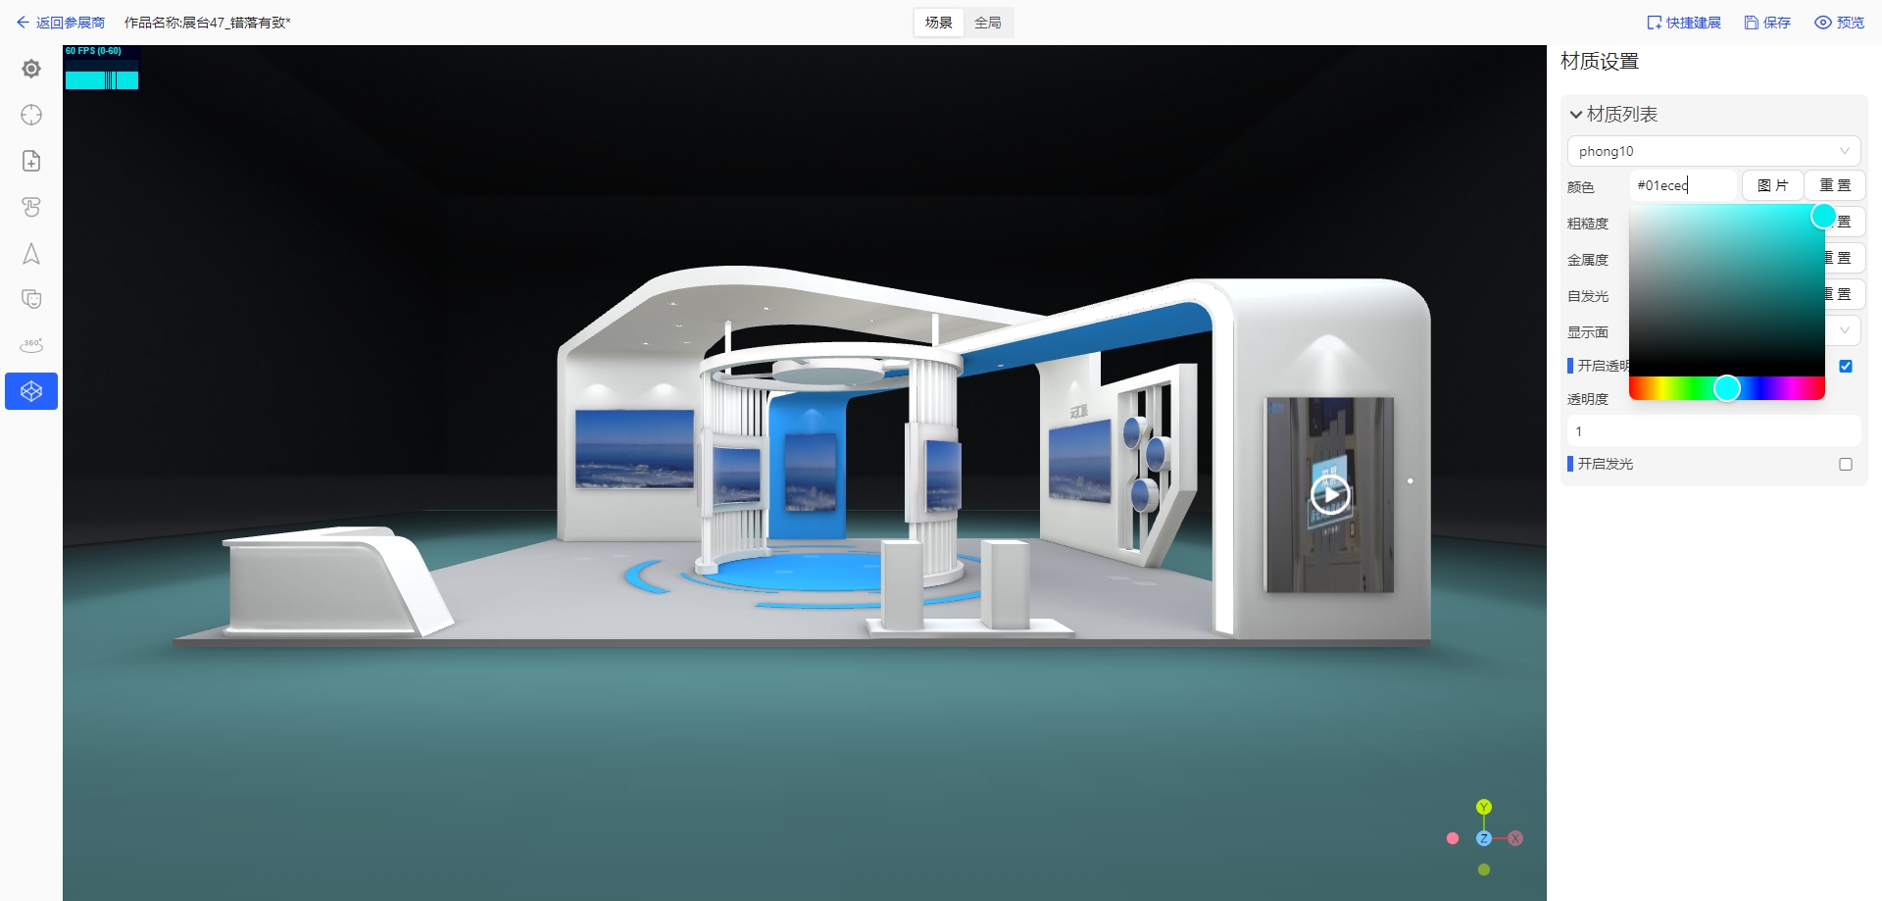Play the video on the booth screen
The image size is (1882, 901).
1329,495
